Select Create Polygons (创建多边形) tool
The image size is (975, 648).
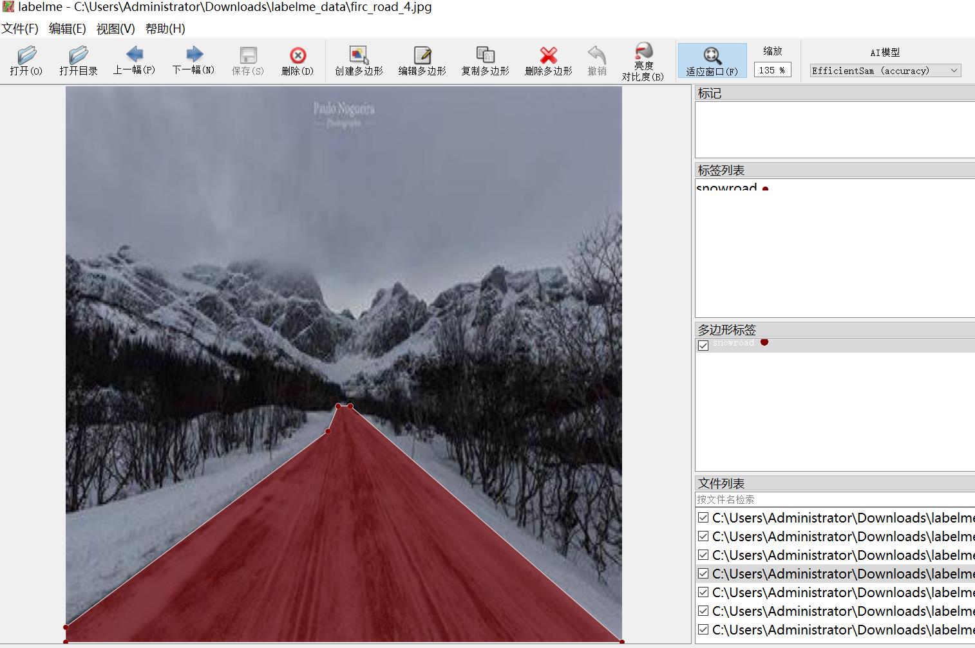359,61
